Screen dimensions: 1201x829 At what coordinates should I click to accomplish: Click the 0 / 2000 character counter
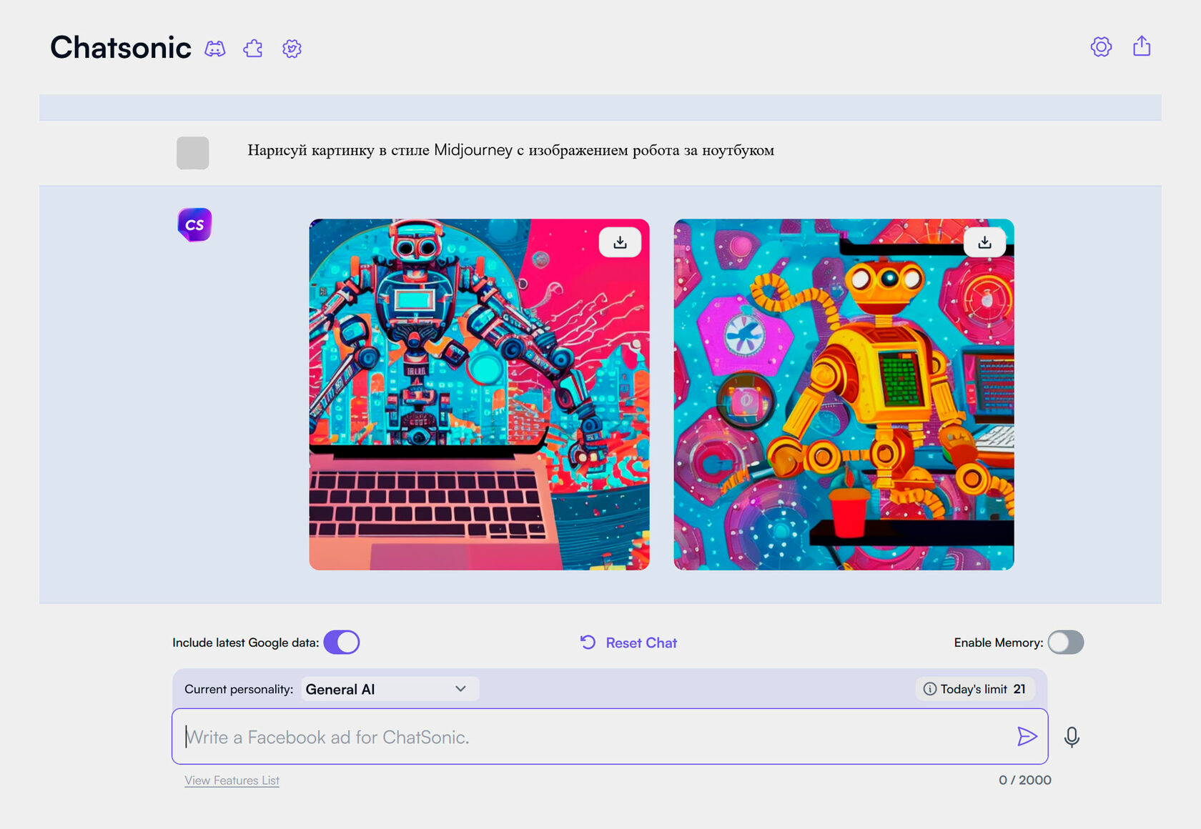(1024, 780)
